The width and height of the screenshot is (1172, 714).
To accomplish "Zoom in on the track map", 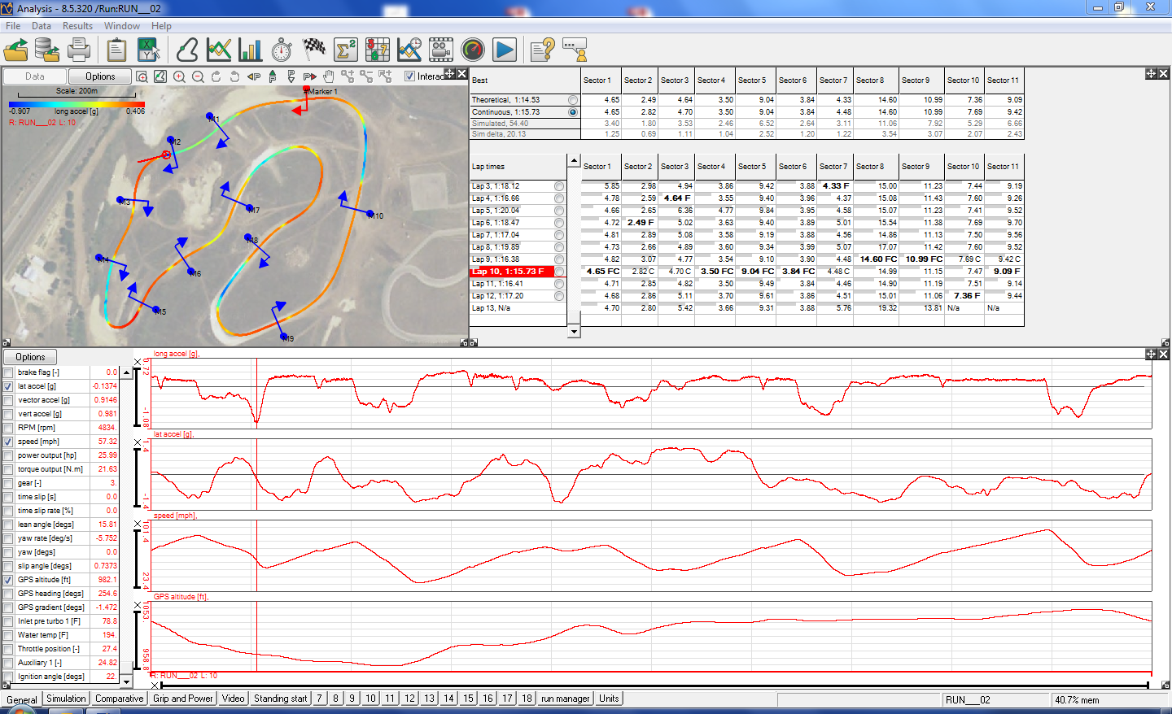I will tap(179, 76).
